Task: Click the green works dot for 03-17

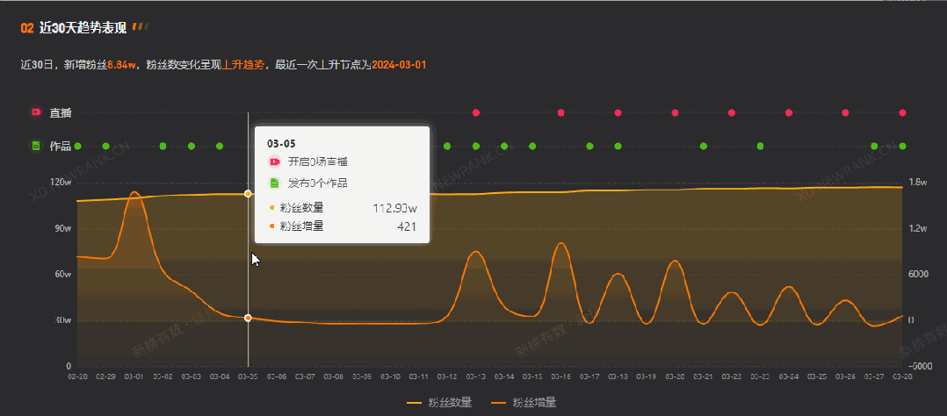Action: (589, 146)
